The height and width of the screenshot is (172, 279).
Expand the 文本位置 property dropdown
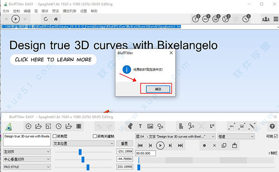click(x=83, y=144)
